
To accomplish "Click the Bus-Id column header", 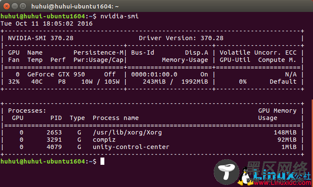I will pos(142,53).
